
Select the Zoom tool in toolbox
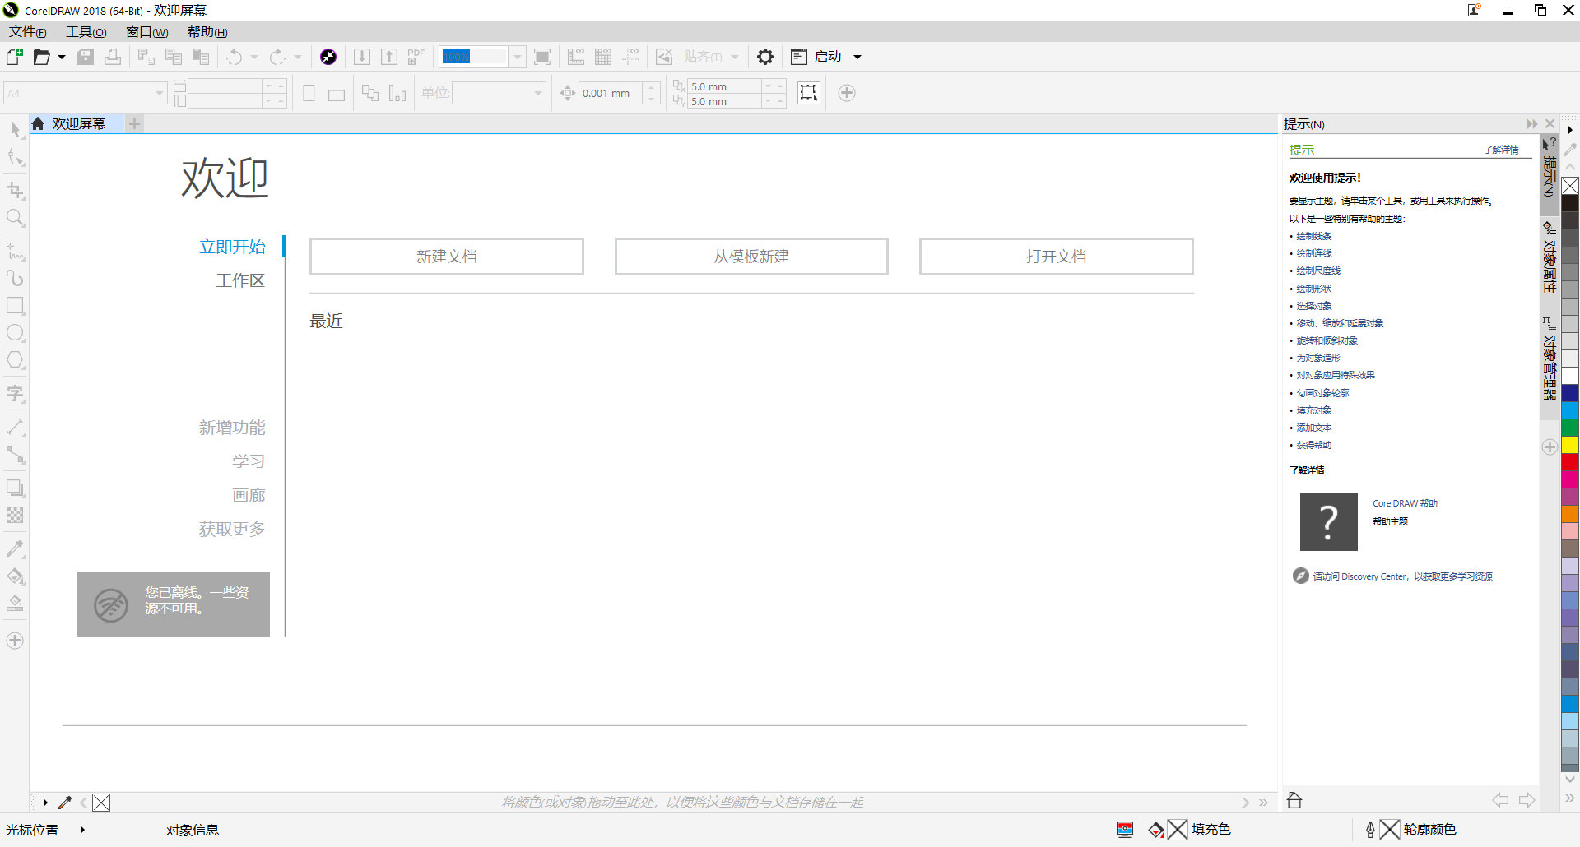coord(15,218)
